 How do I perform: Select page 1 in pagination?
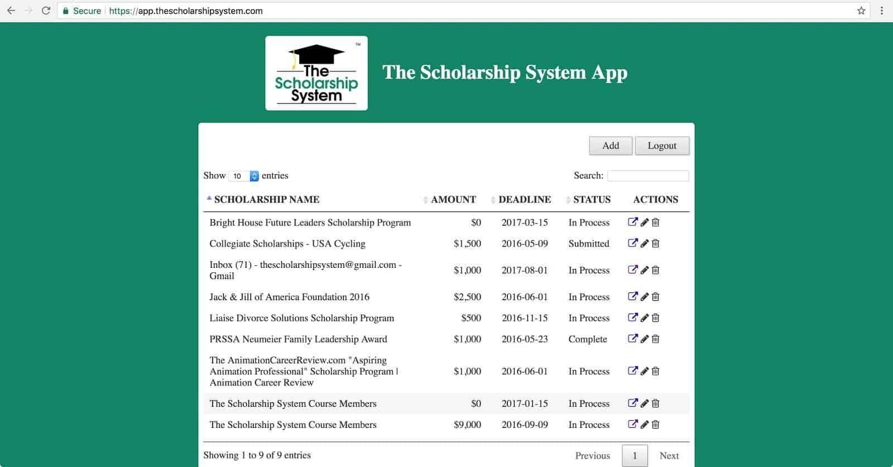635,456
